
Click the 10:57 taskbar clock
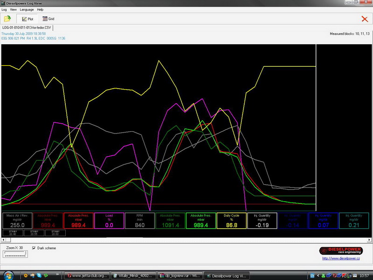click(364, 276)
